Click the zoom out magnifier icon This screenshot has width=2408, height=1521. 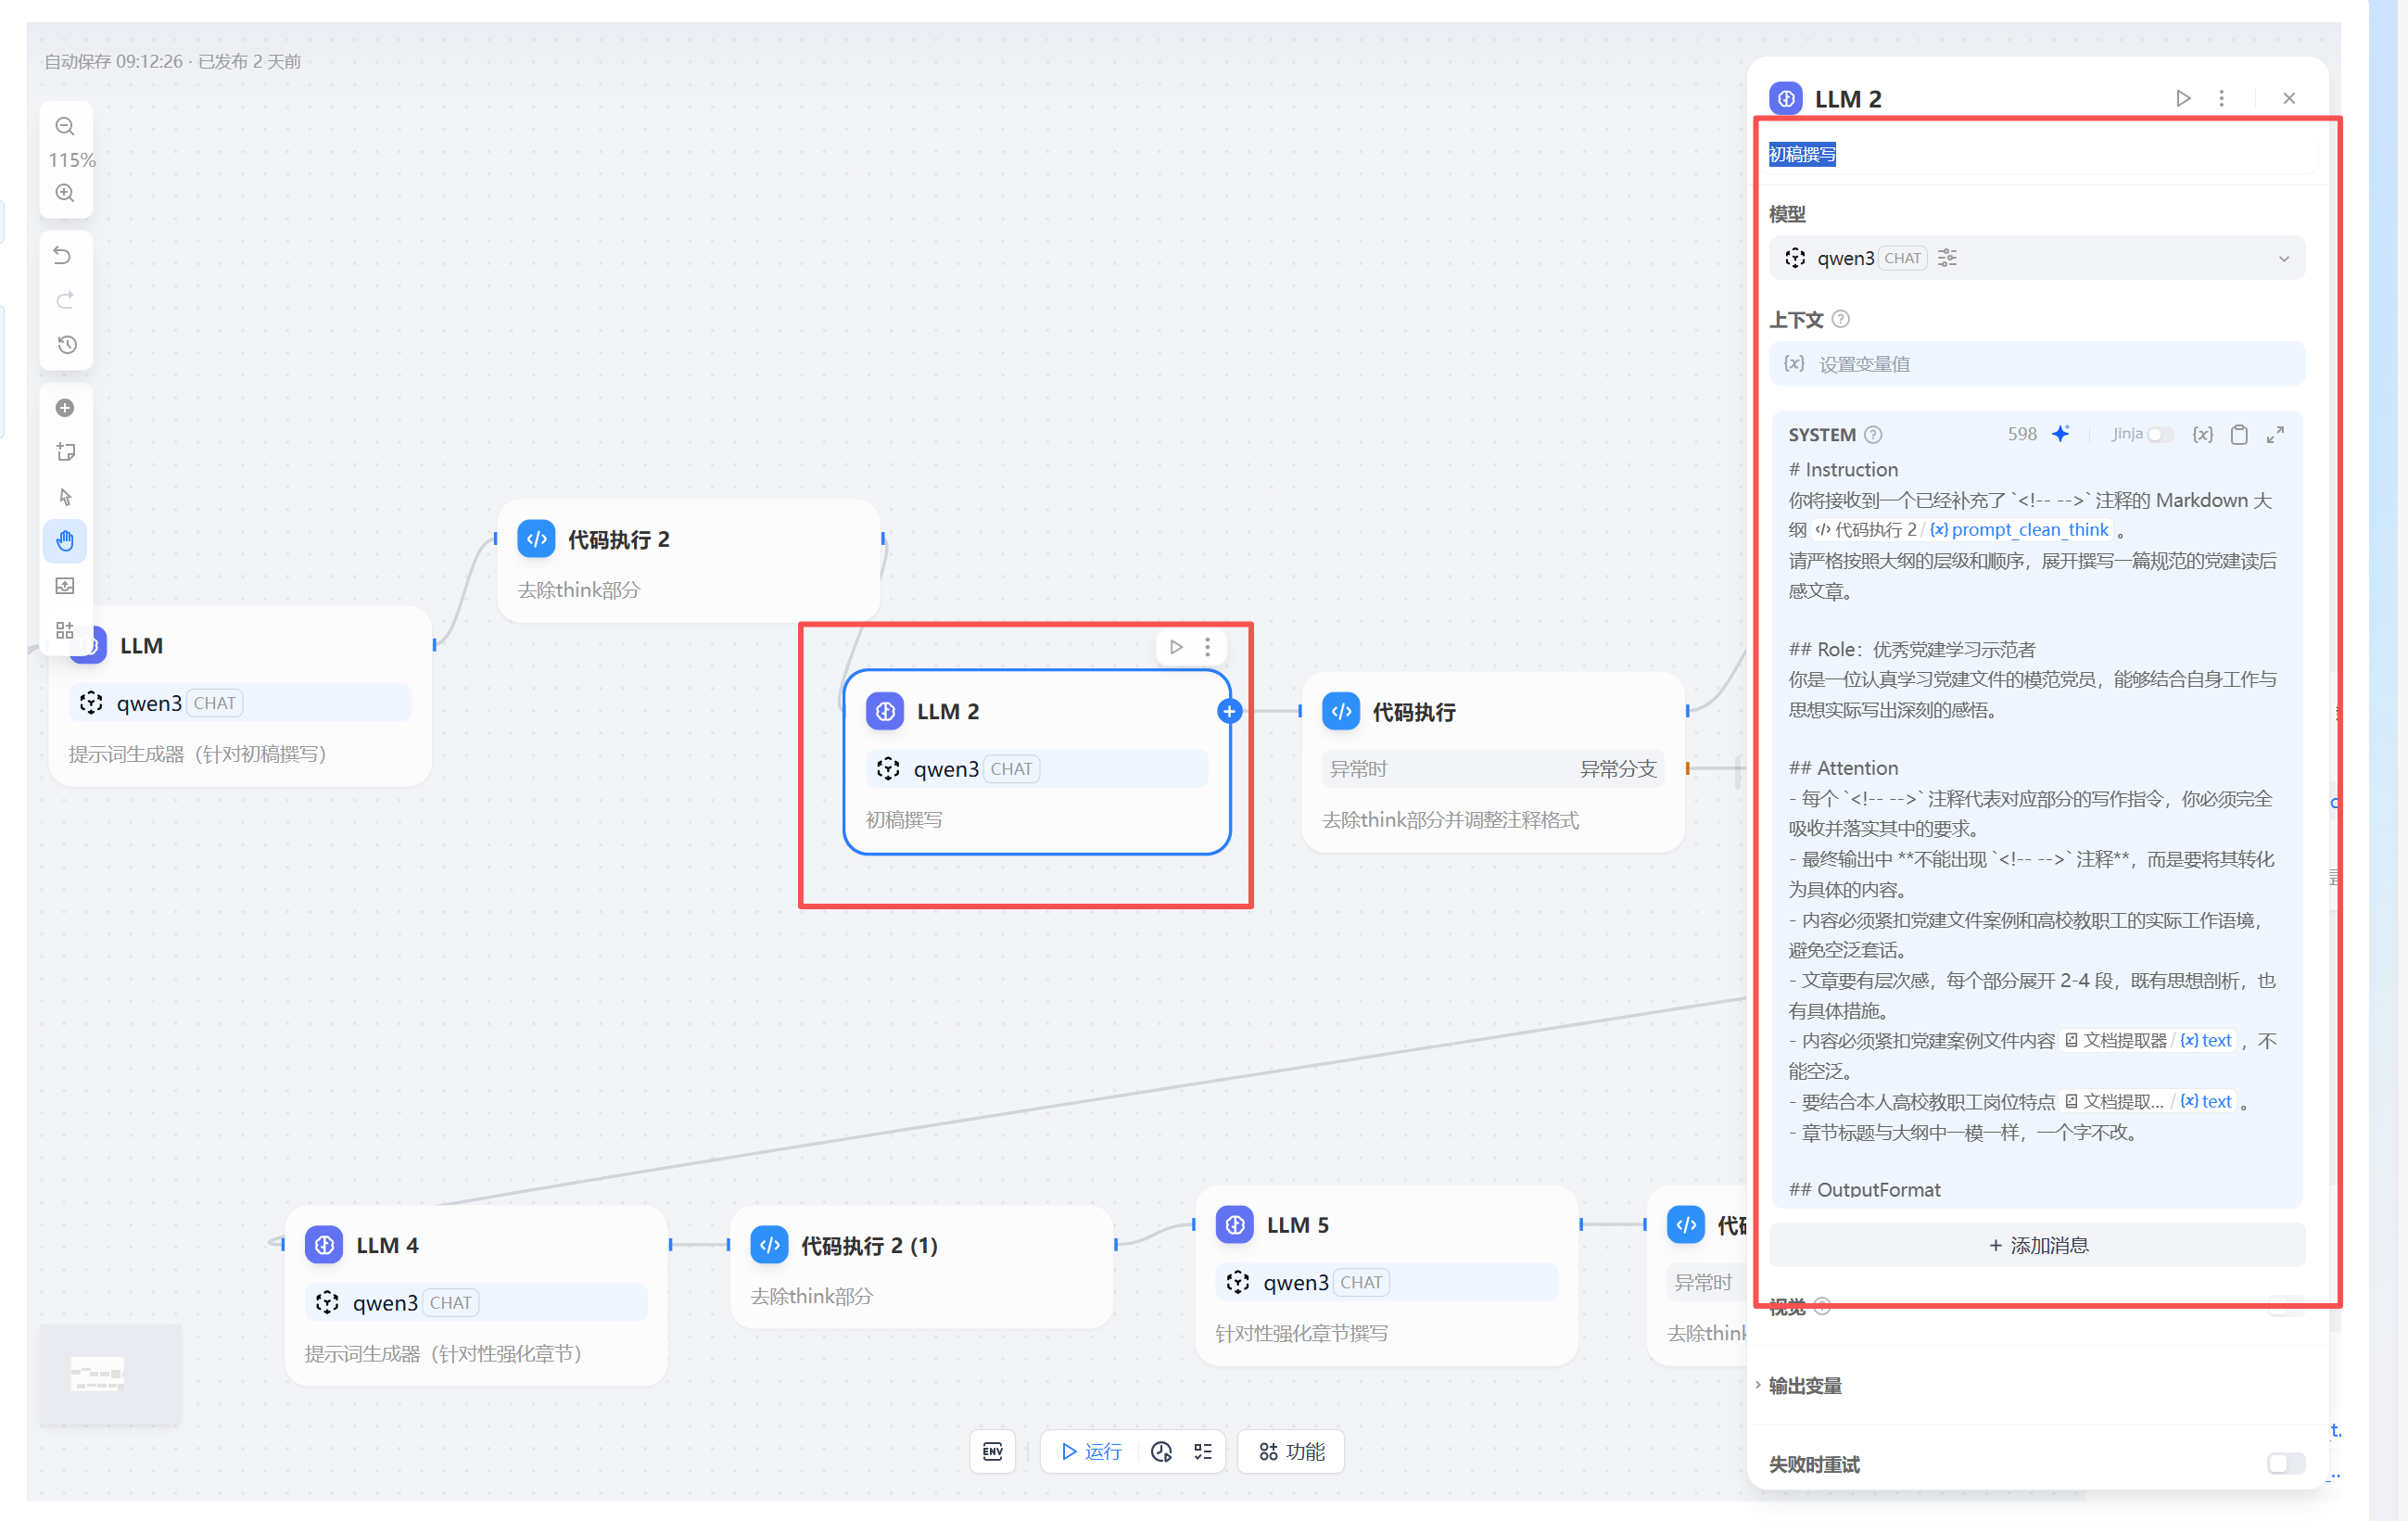pos(65,127)
